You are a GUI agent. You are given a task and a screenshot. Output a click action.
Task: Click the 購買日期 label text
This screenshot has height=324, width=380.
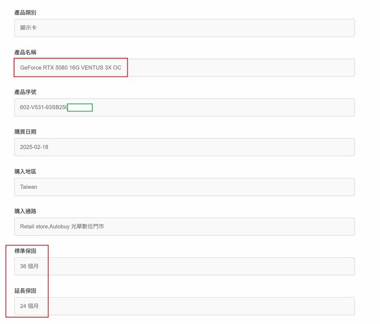(25, 132)
